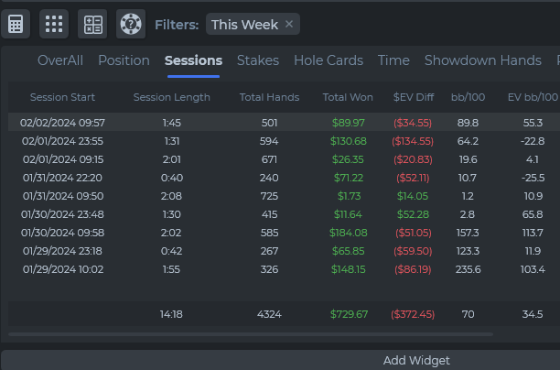Click the This Week filter chip
Viewport: 560px width, 370px height.
pos(243,25)
